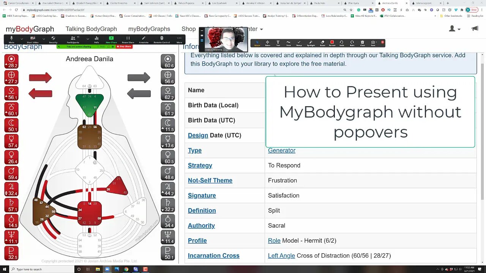Redo annotation
The width and height of the screenshot is (486, 273).
tap(352, 43)
